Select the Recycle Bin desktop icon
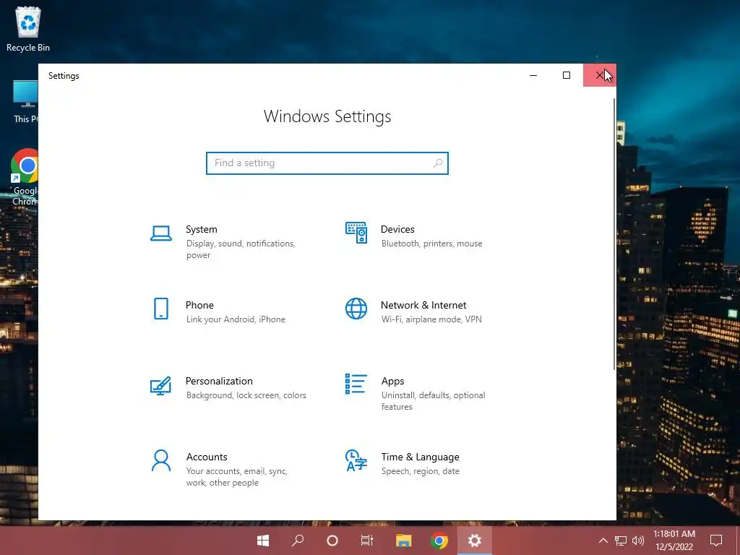 (28, 29)
